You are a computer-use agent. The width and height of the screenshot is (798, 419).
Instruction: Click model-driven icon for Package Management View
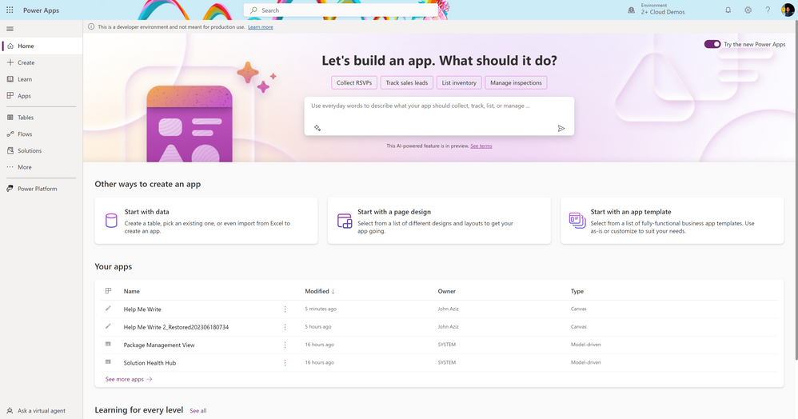108,344
